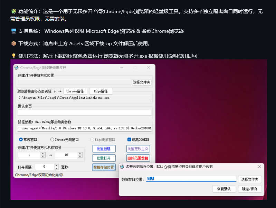Image resolution: width=276 pixels, height=208 pixels.
Task: Click the red 删除范围数据 button
Action: (138, 158)
